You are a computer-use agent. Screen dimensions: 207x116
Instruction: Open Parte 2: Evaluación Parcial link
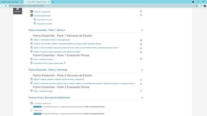click(x=43, y=91)
